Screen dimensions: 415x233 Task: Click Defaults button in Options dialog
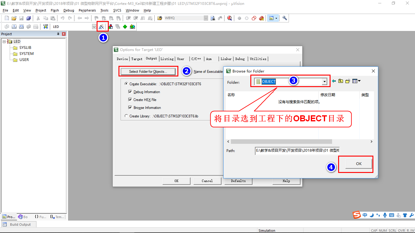coord(238,181)
